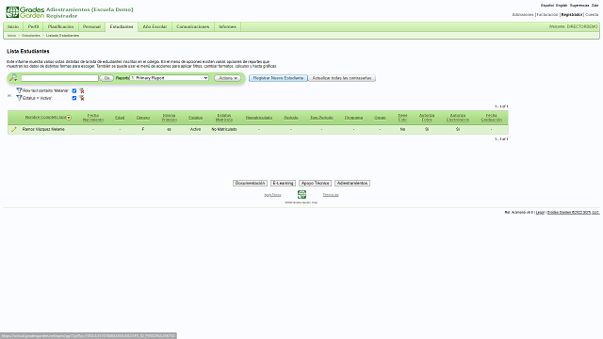Sort by Rematriculado column header
This screenshot has height=339, width=603.
(x=259, y=118)
